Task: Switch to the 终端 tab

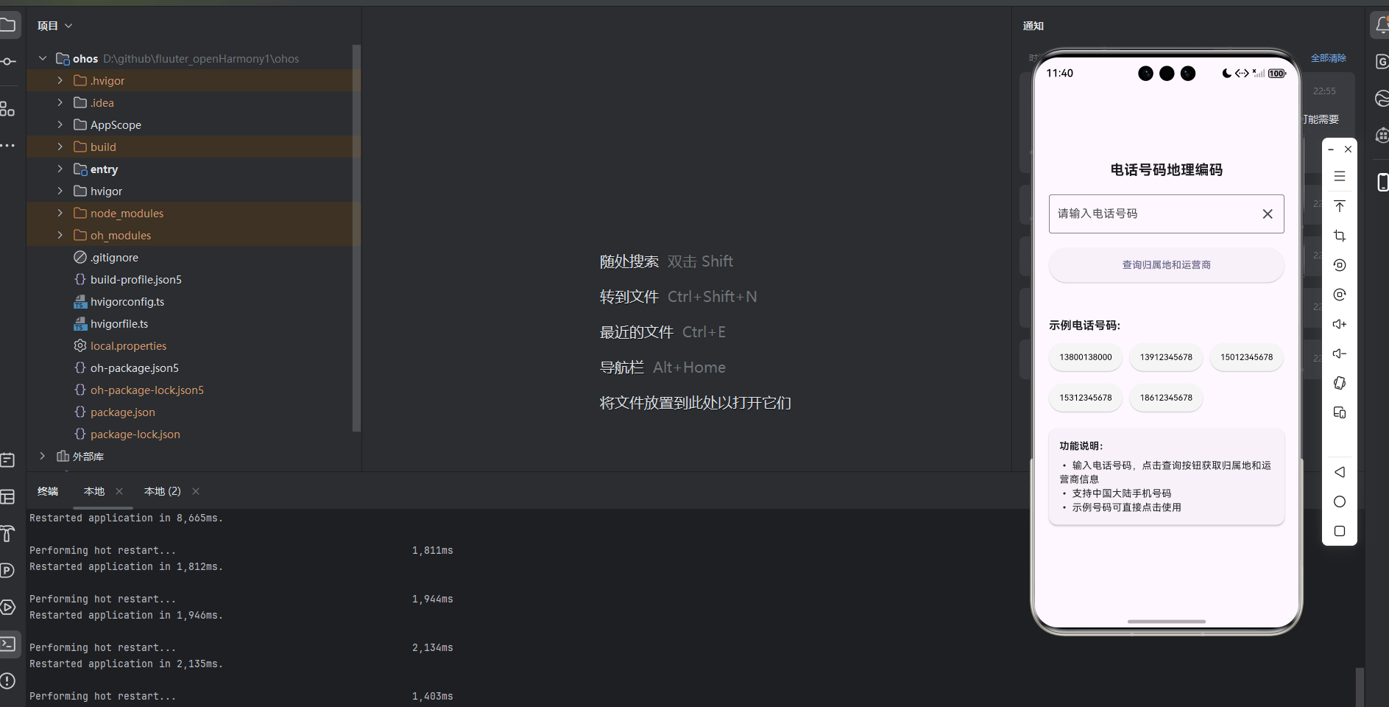Action: (x=47, y=491)
